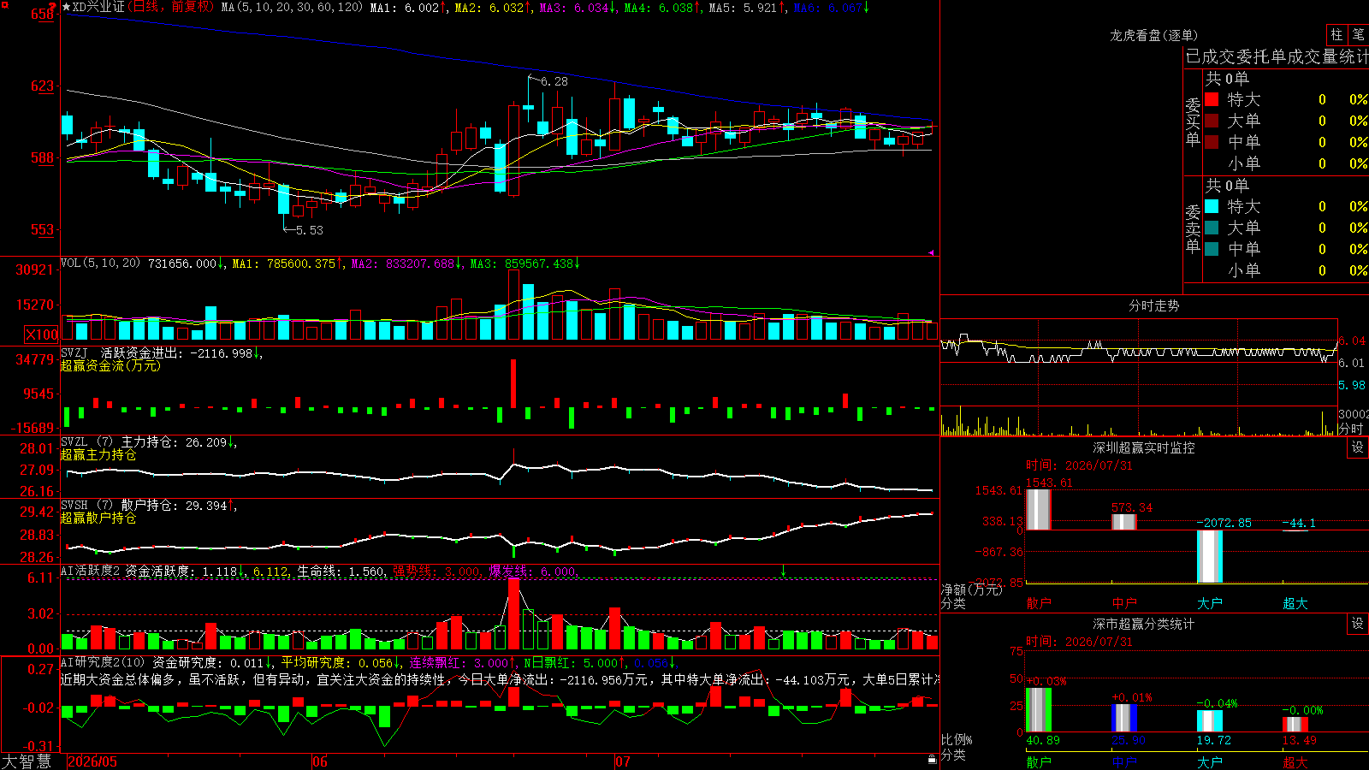This screenshot has width=1369, height=770.
Task: Click the dark red 大单 buy-order swatch
Action: (1212, 121)
